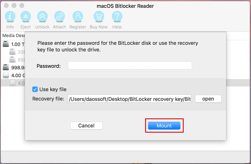251x164 pixels.
Task: Click the Attach paperclip icon
Action: coord(59,16)
